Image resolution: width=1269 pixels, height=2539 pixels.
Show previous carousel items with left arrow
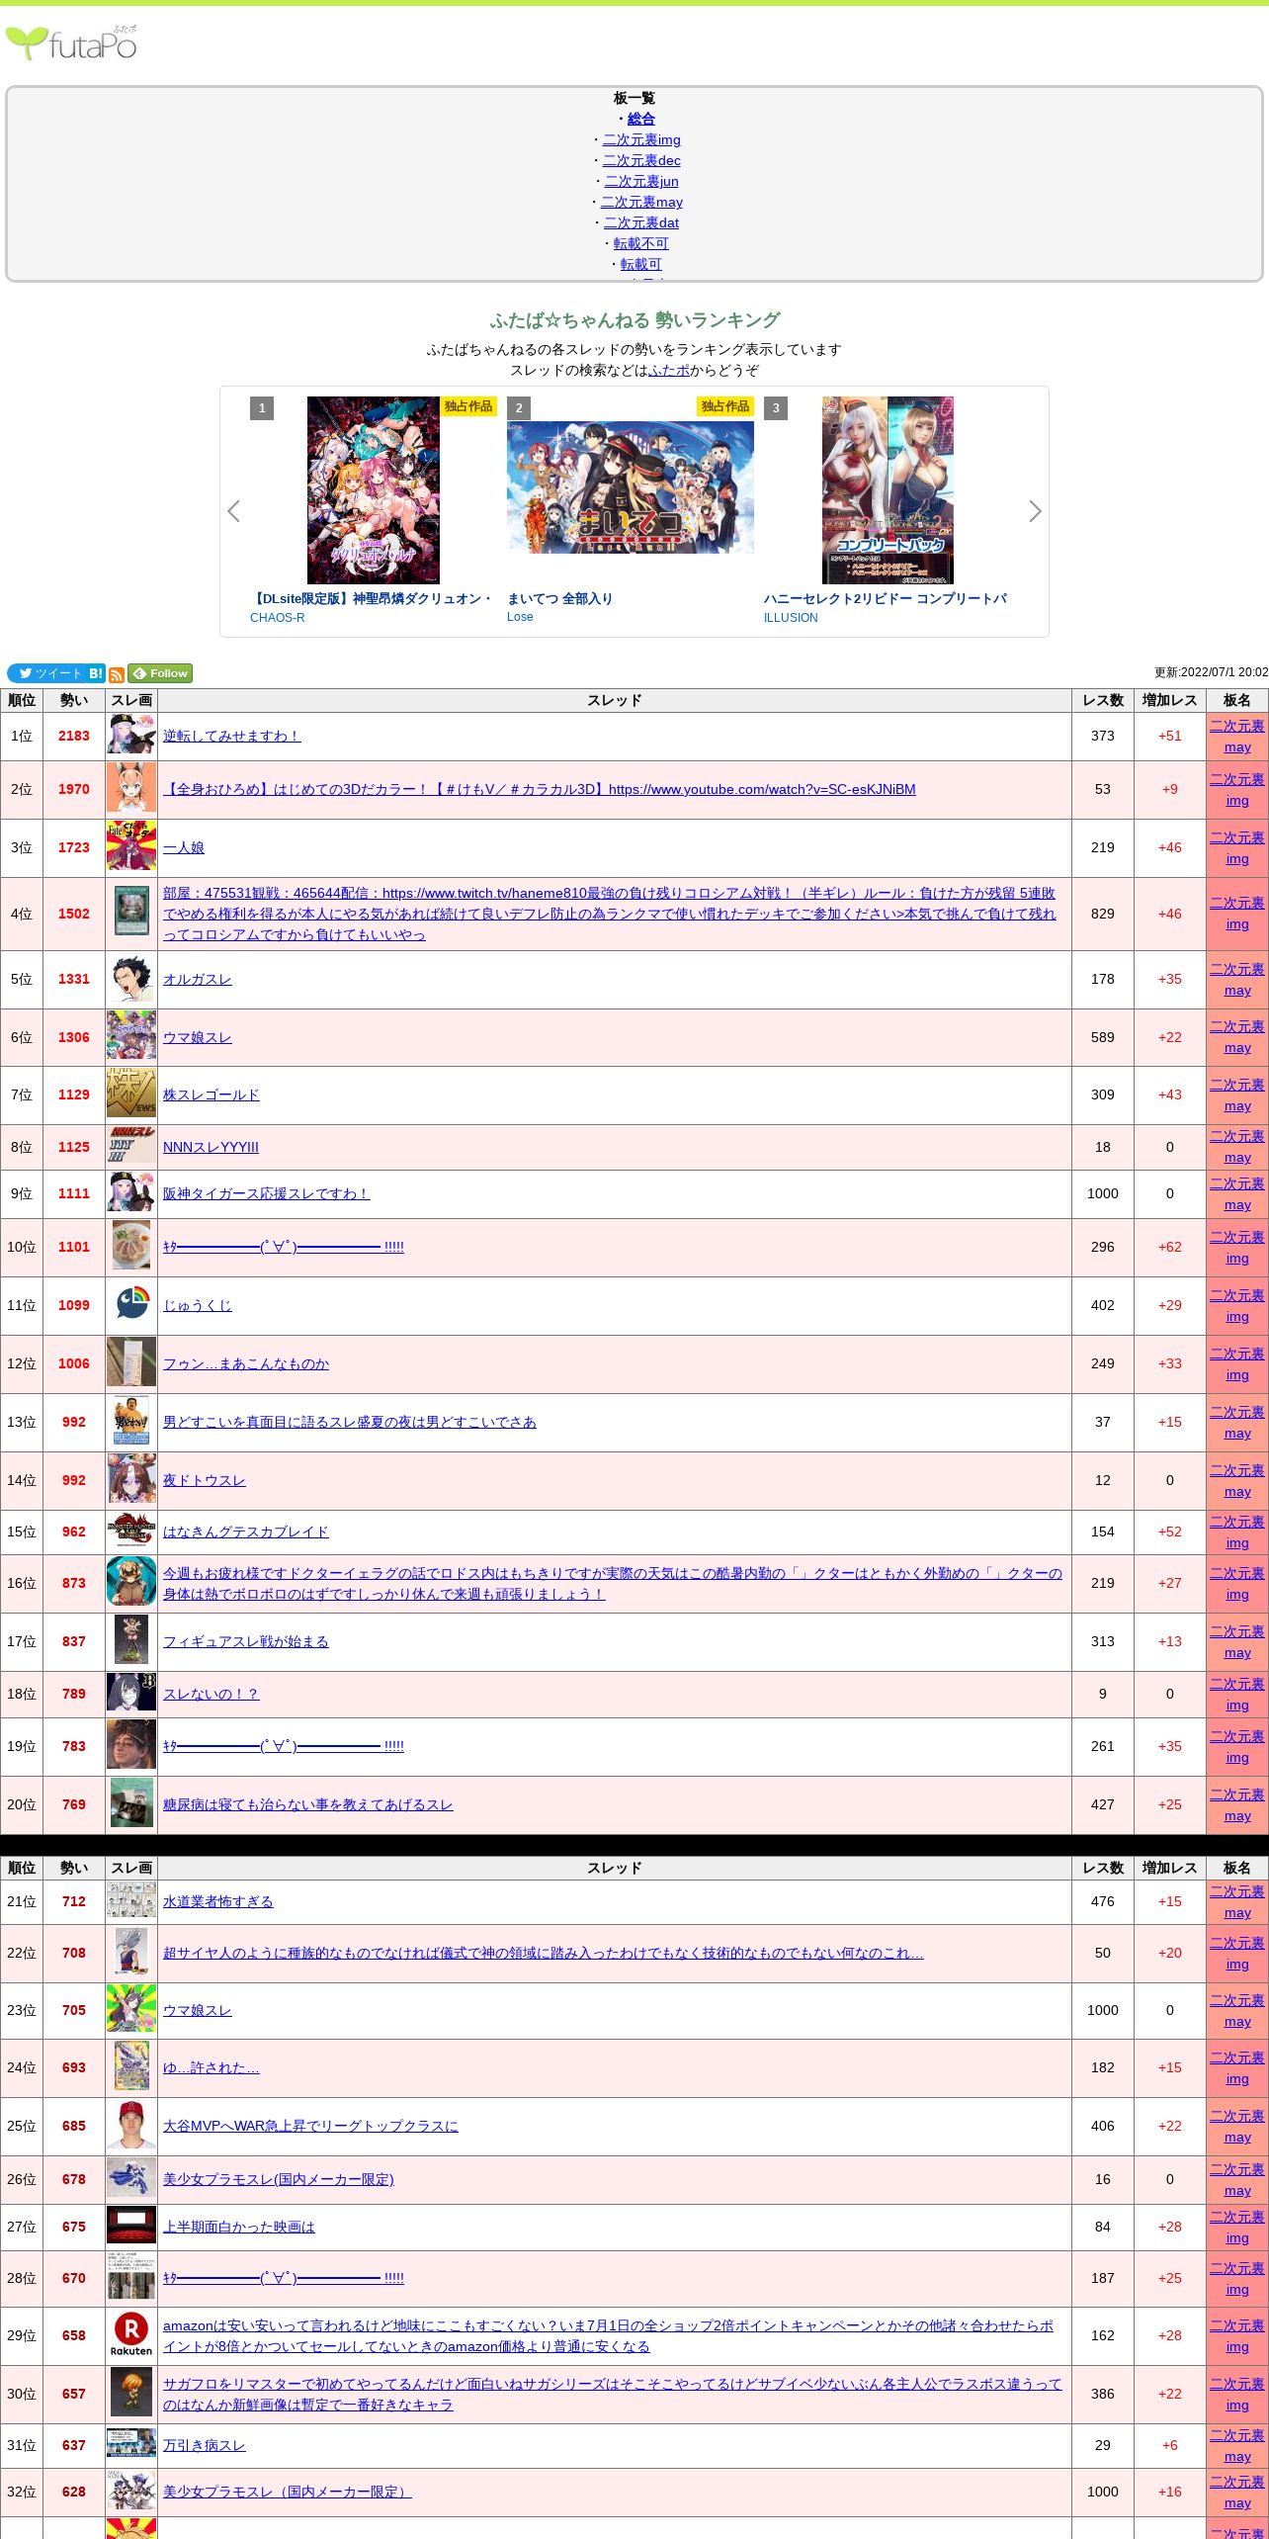[234, 511]
